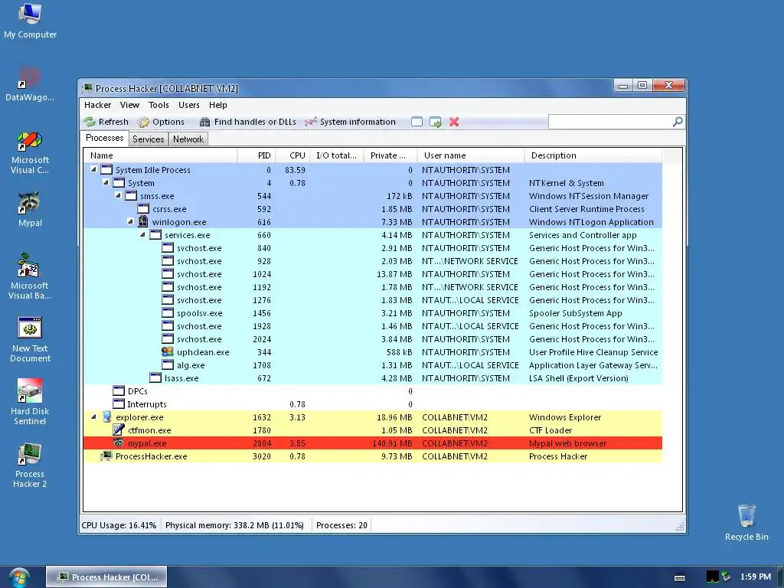The image size is (784, 588).
Task: Collapse the winlogon.exe tree node
Action: pos(130,221)
